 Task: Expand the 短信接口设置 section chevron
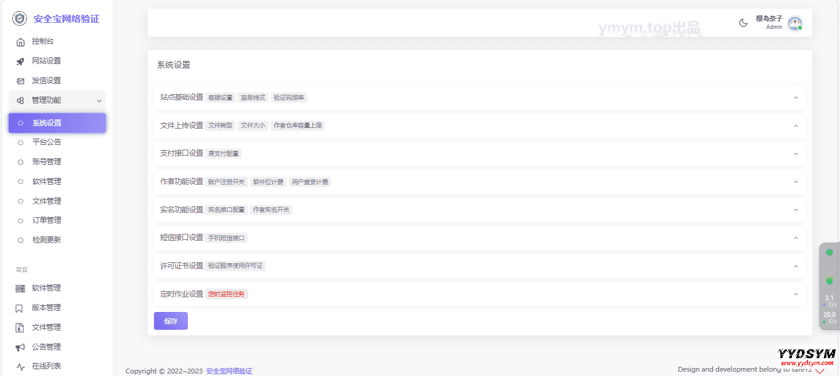point(796,238)
